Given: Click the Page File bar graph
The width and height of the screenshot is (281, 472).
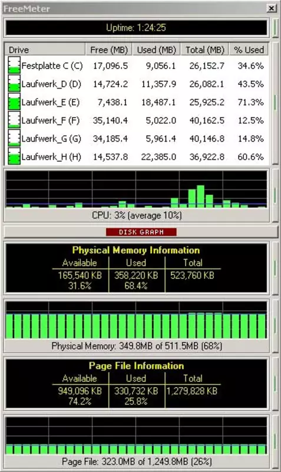Looking at the screenshot, I should (x=136, y=435).
